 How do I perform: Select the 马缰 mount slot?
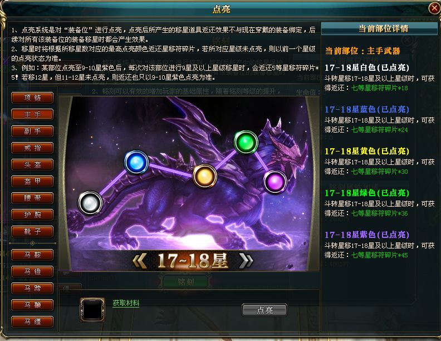tap(32, 321)
